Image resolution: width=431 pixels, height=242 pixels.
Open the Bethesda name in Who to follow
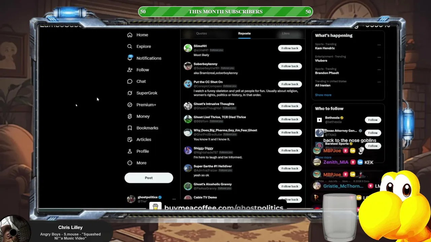(x=332, y=118)
